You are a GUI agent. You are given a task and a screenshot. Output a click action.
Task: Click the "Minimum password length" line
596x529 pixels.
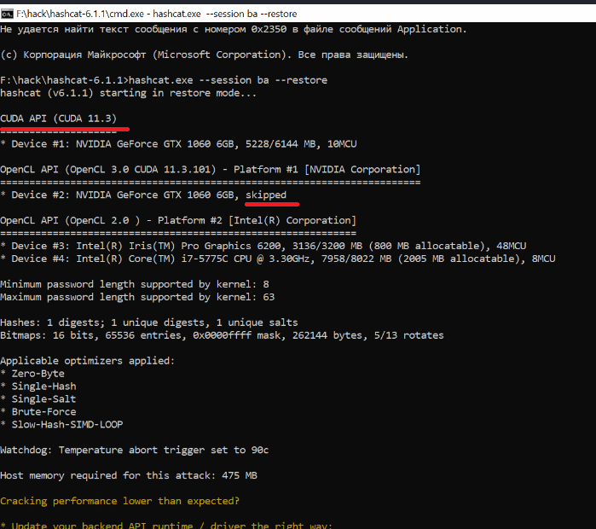click(135, 284)
